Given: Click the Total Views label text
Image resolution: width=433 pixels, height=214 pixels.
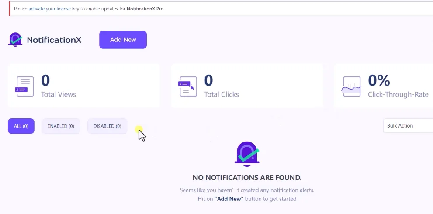Looking at the screenshot, I should (x=59, y=94).
